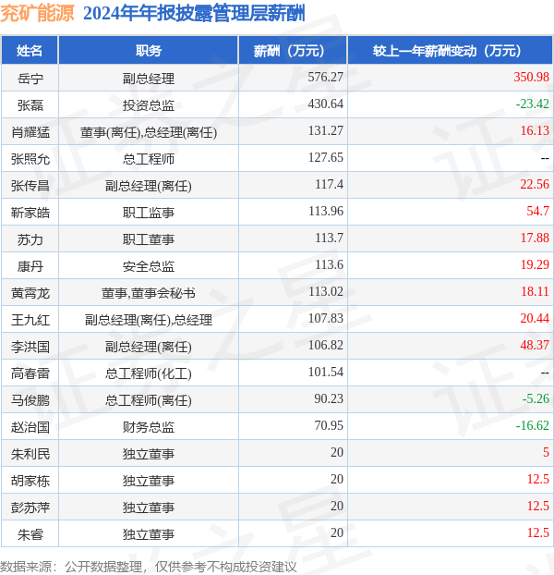Select the change value 48.37

(x=535, y=345)
